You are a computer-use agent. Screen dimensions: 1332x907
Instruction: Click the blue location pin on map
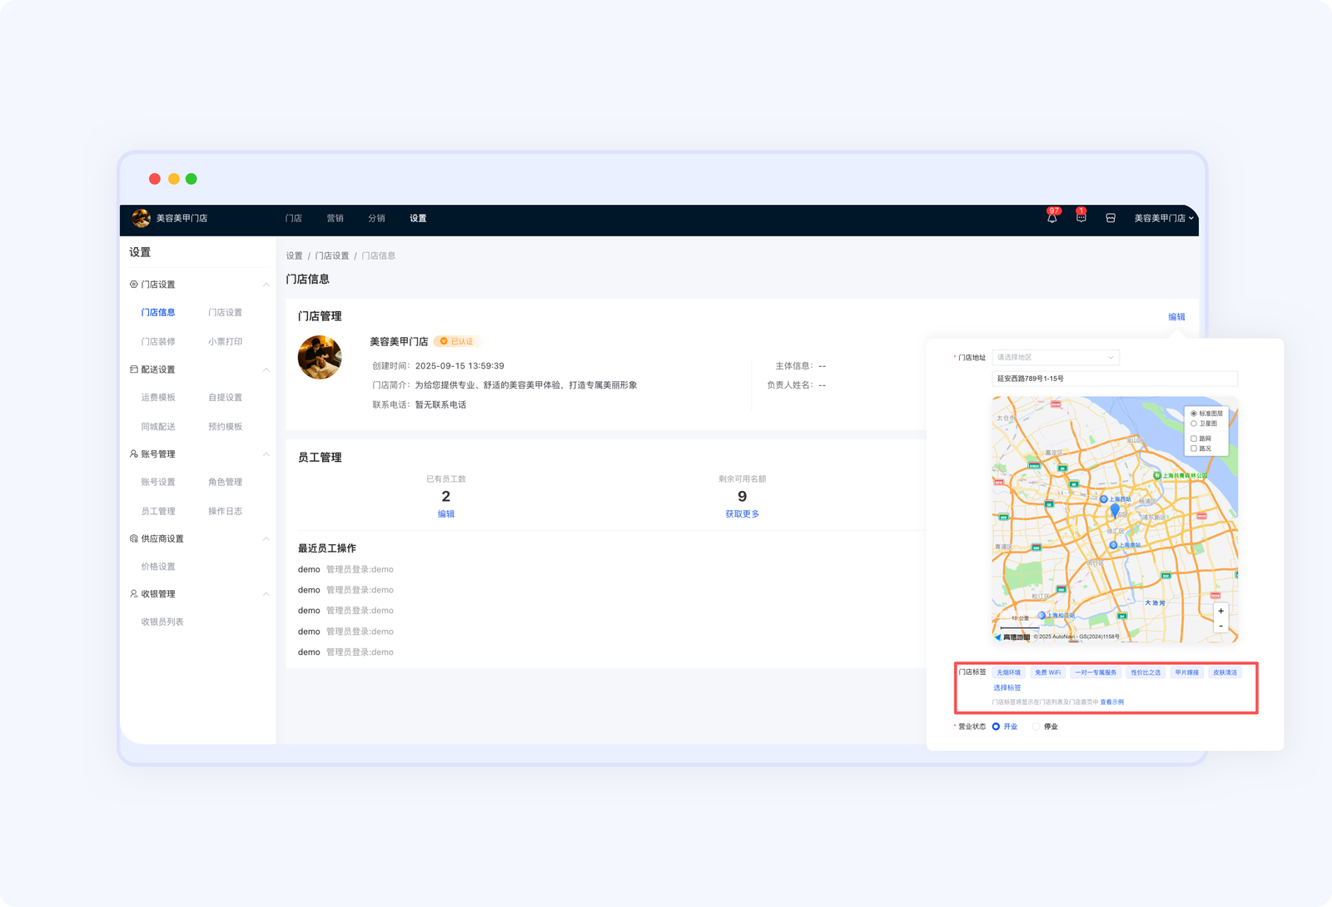point(1115,510)
